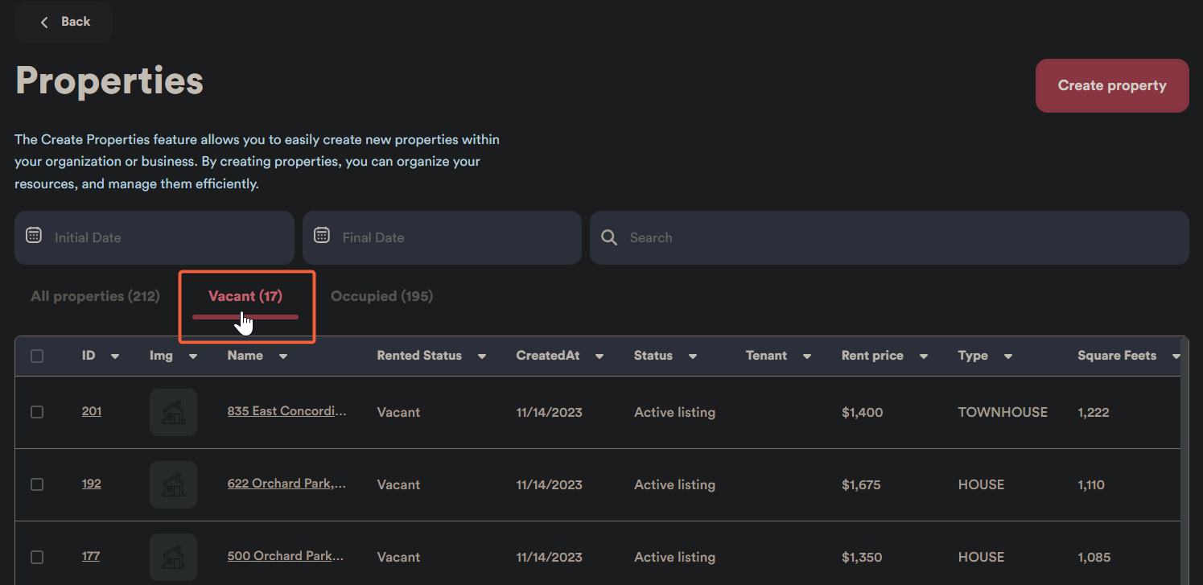Check the box for property 201
1203x585 pixels.
37,412
